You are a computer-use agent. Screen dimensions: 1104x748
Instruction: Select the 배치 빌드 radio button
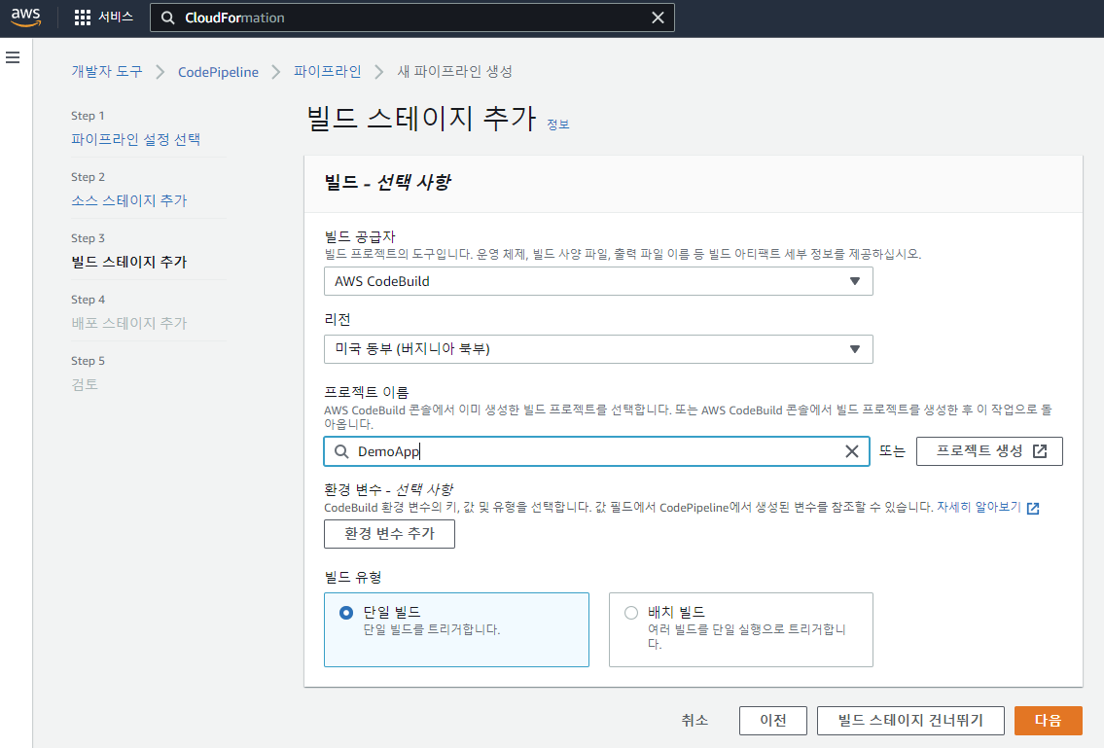pos(631,613)
